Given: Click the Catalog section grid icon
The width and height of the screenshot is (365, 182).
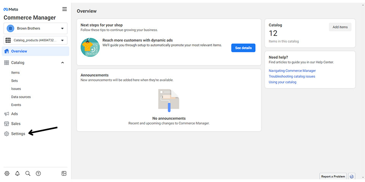Looking at the screenshot, I should (6, 63).
